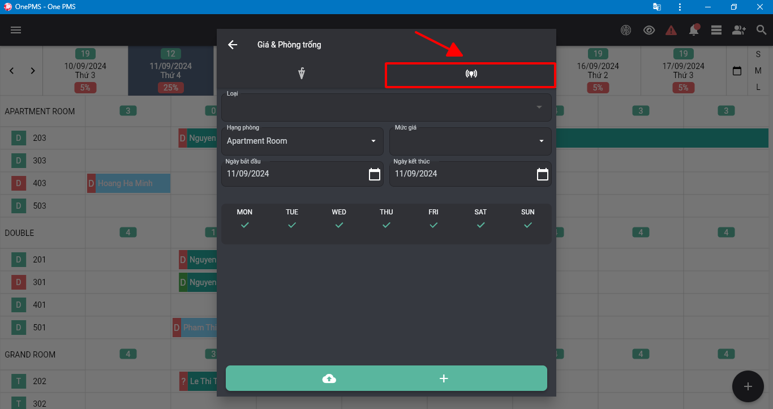Choose the M size option

click(758, 71)
